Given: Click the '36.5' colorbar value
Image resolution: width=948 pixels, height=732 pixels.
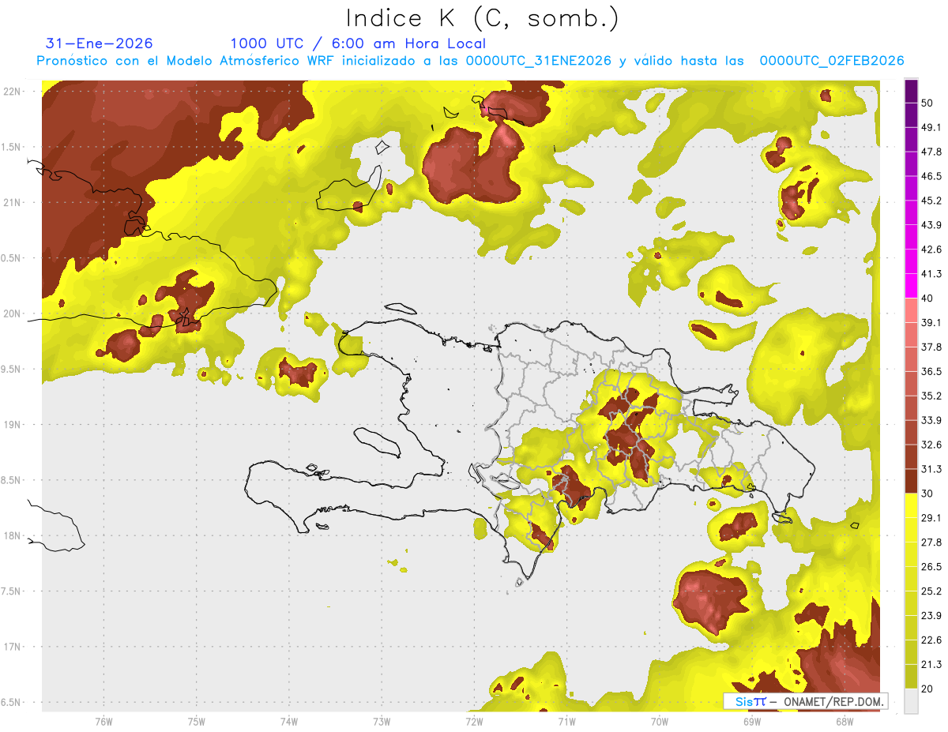Looking at the screenshot, I should (931, 371).
